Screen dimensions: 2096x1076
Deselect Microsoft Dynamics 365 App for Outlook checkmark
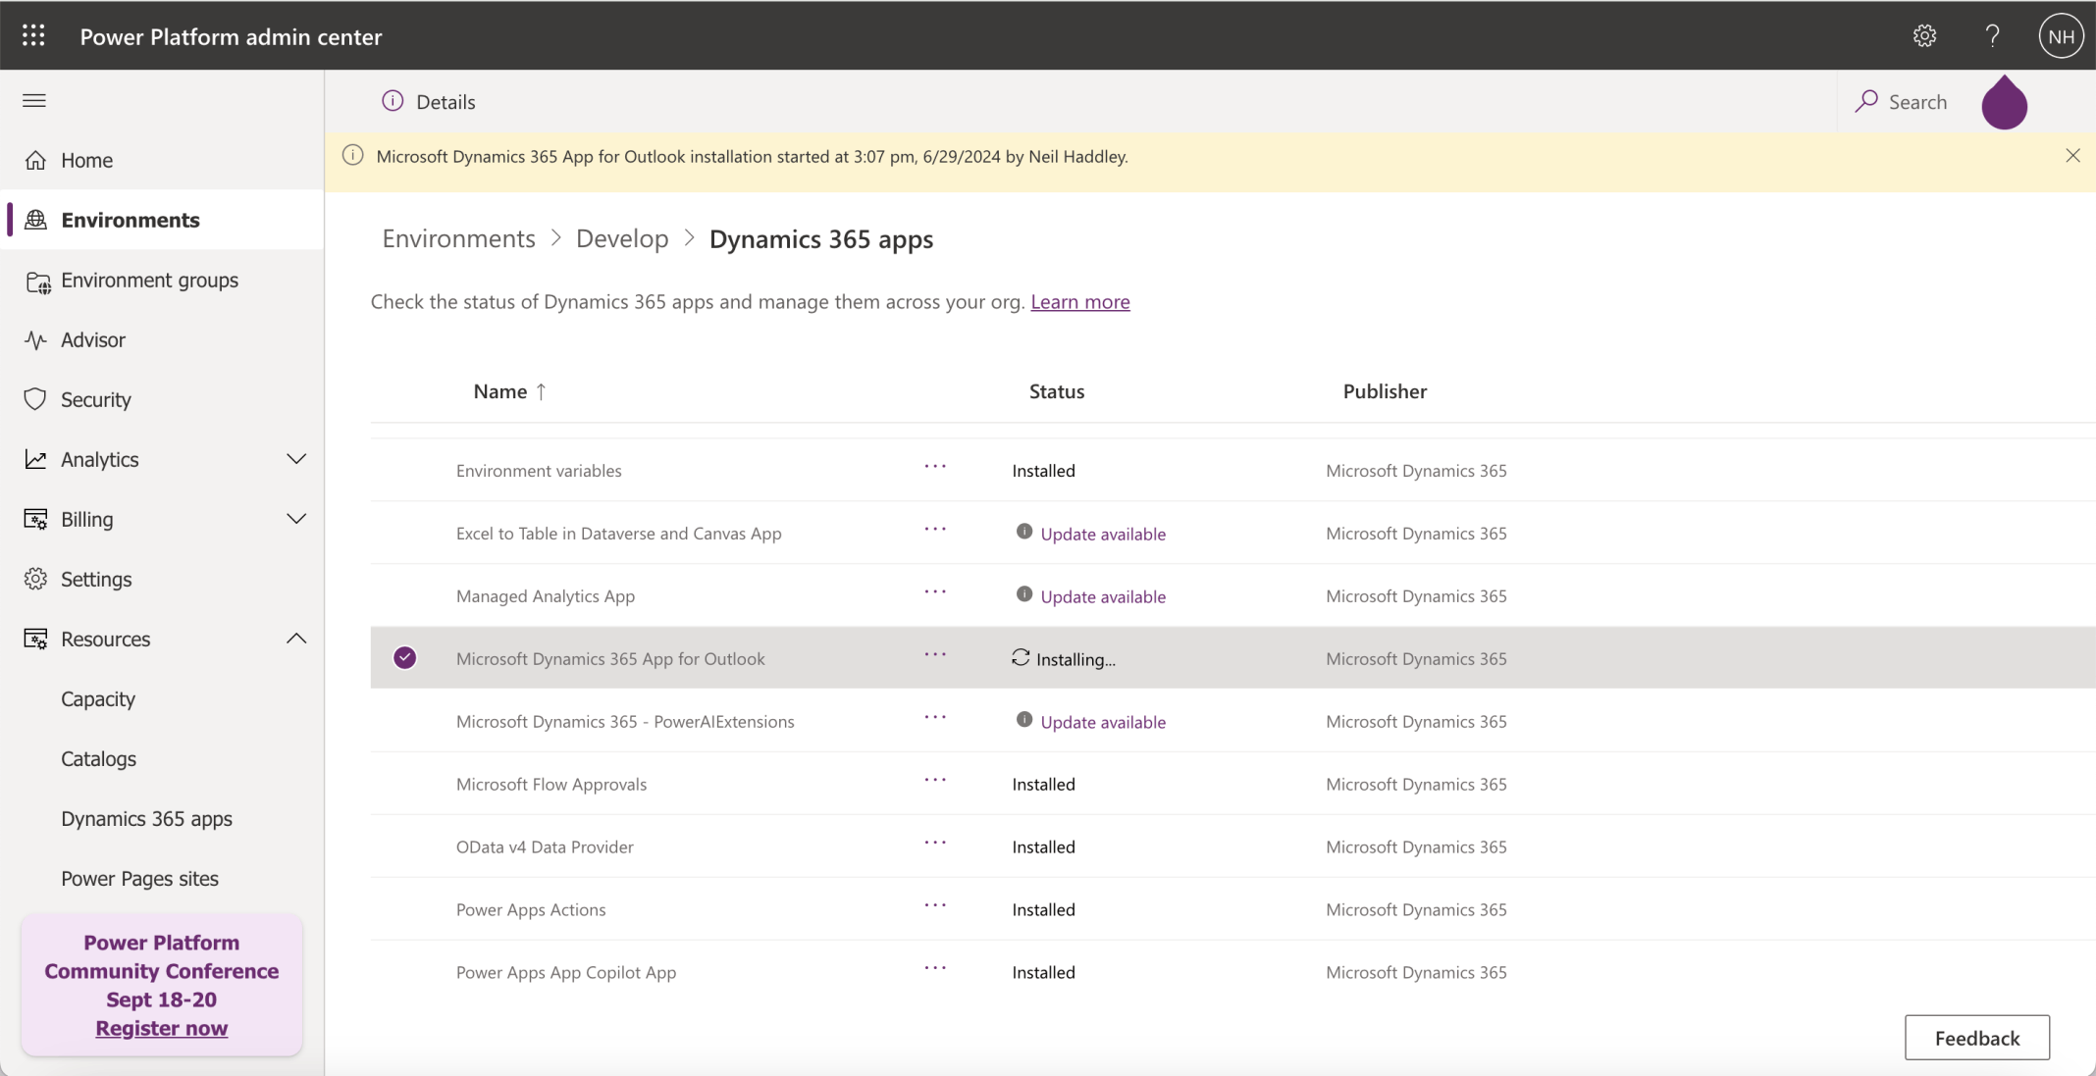point(404,658)
